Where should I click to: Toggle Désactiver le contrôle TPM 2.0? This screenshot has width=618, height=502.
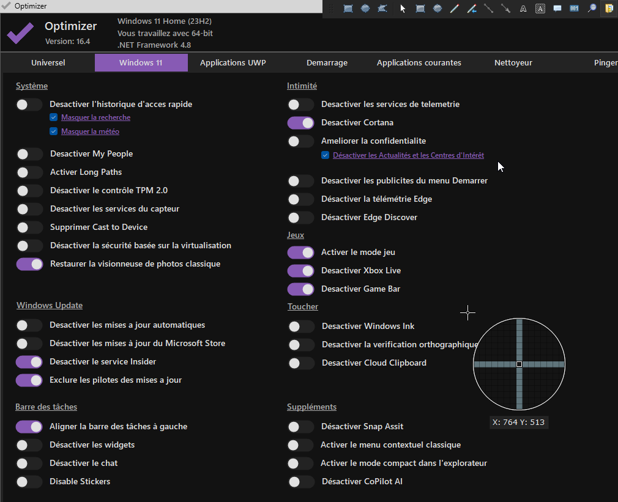tap(29, 191)
